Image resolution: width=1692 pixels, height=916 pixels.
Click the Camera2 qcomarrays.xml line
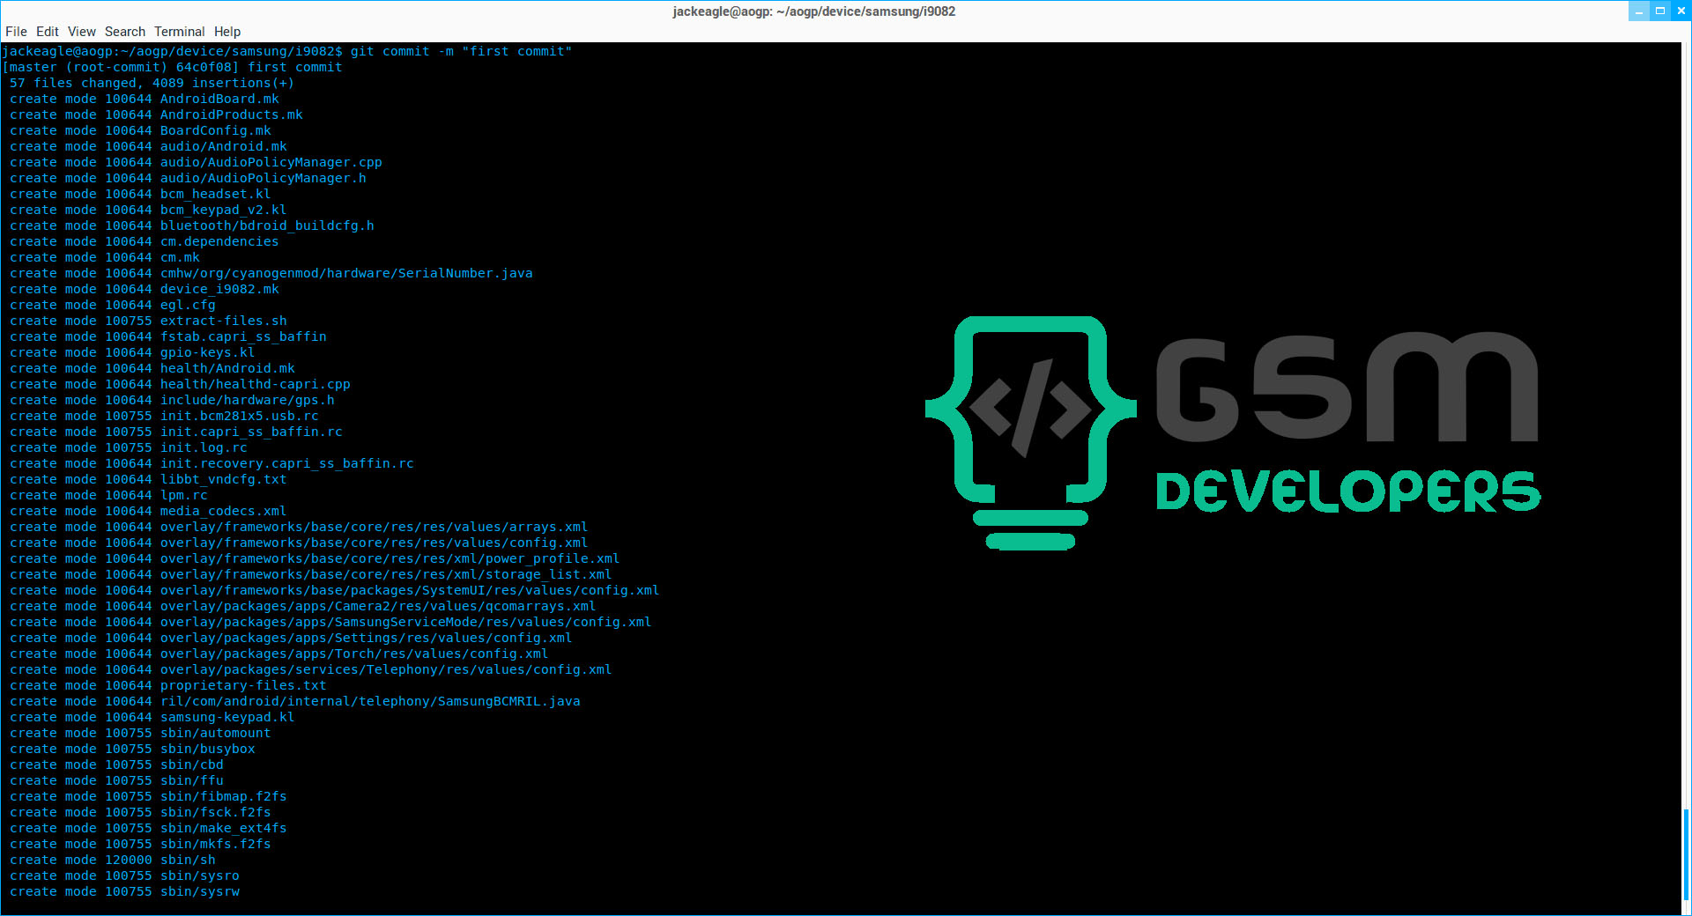(x=303, y=606)
